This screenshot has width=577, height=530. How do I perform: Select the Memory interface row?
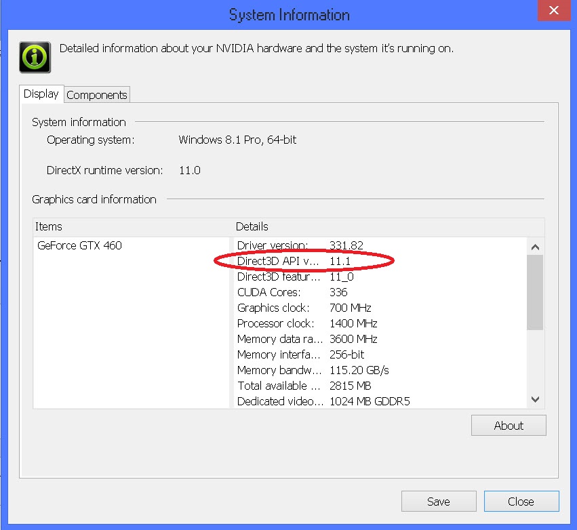380,354
